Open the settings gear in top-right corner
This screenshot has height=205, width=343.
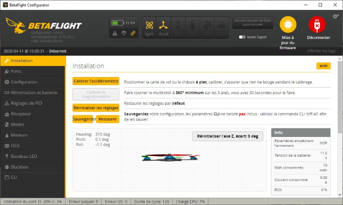click(x=336, y=16)
